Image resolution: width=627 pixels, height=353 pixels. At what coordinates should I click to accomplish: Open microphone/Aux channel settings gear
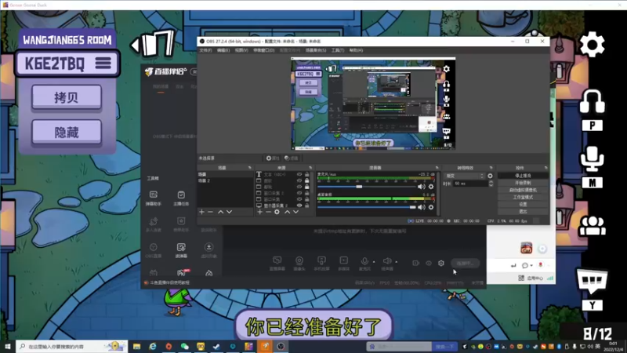[431, 187]
